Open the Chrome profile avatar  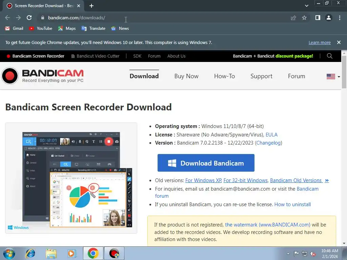(329, 18)
